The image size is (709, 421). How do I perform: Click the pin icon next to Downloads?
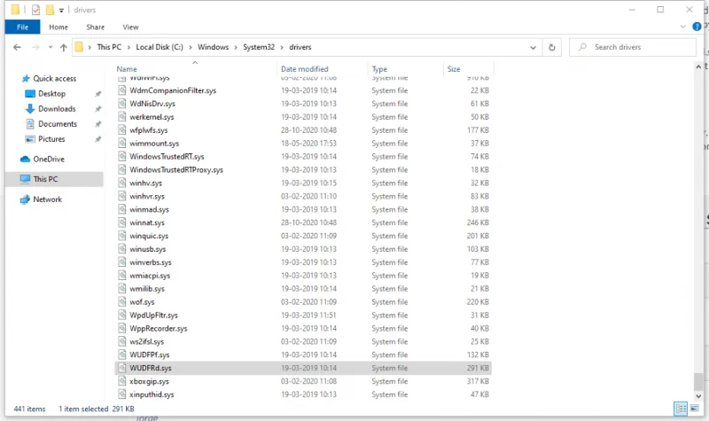(97, 109)
